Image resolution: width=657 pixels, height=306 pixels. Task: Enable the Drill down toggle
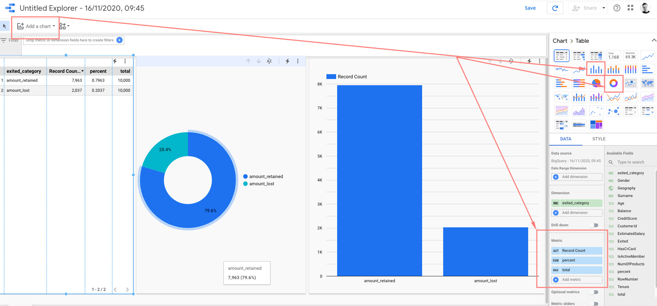[x=594, y=225]
